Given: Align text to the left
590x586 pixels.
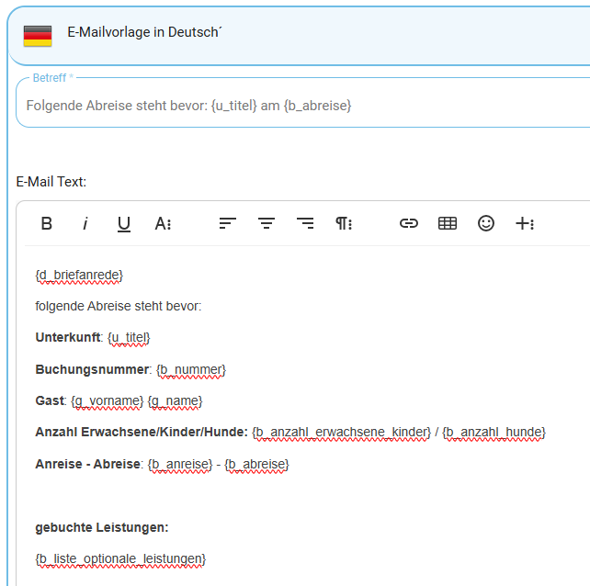Looking at the screenshot, I should (x=228, y=223).
